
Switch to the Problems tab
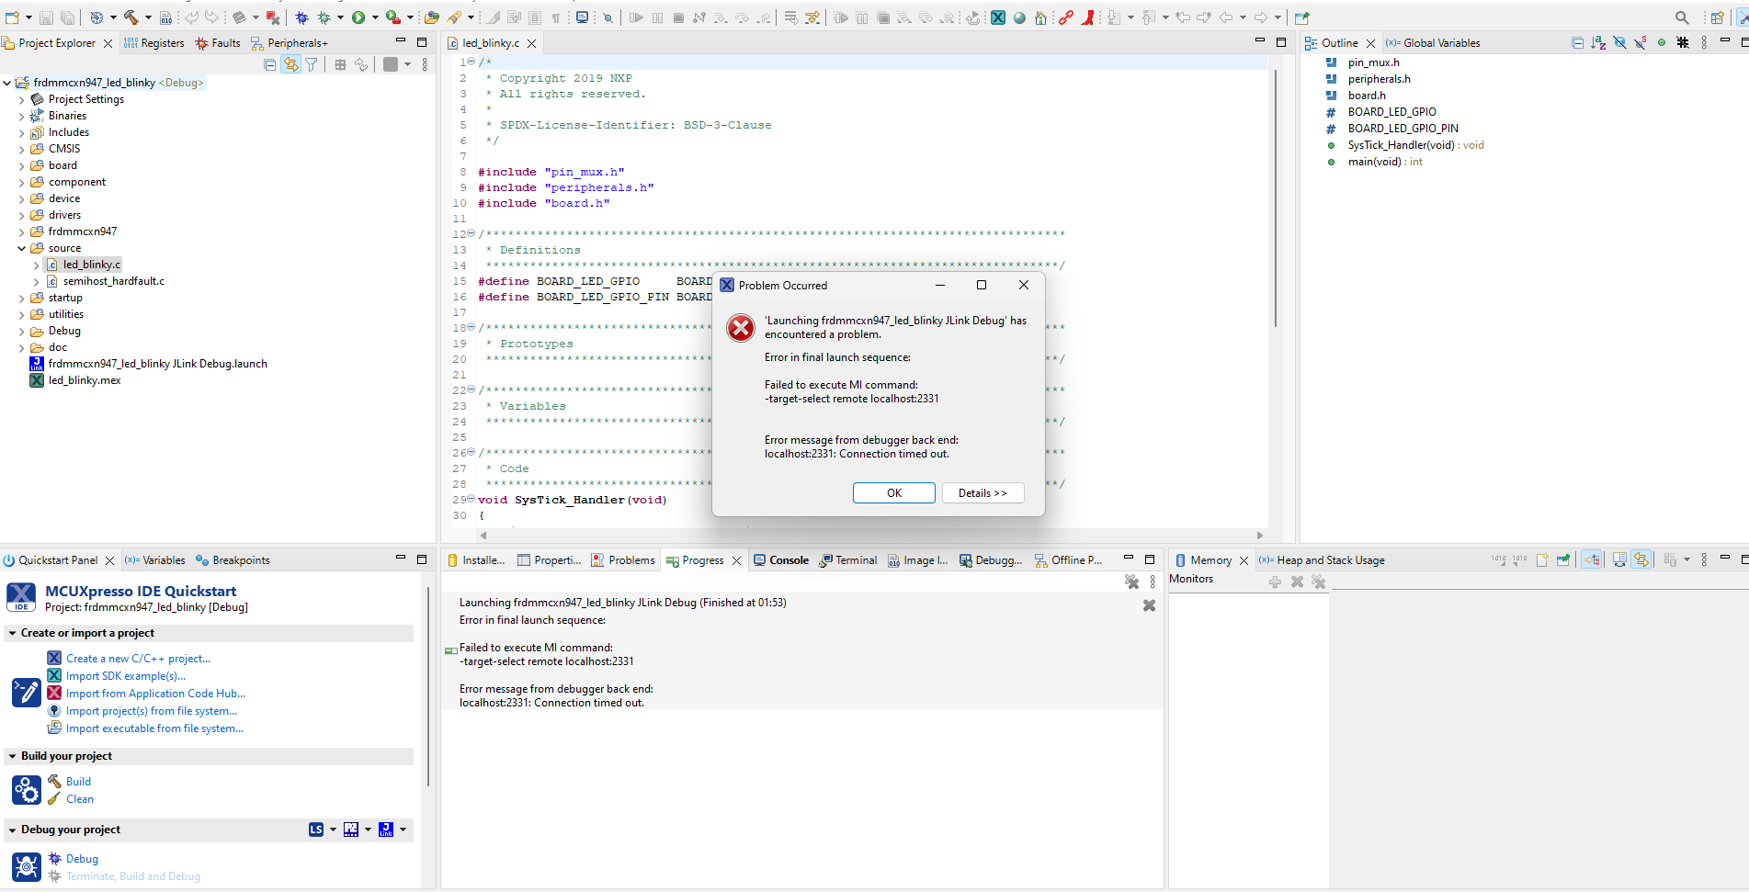pyautogui.click(x=630, y=559)
